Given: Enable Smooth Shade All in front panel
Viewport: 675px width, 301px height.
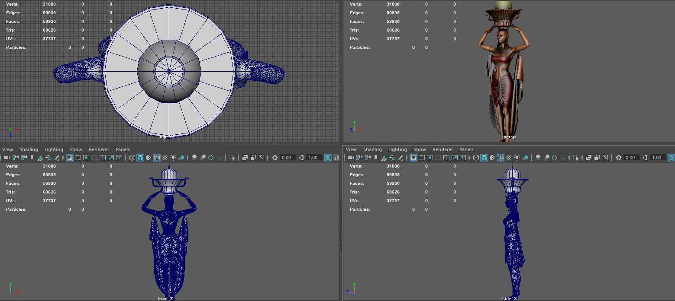Looking at the screenshot, I should [x=140, y=158].
